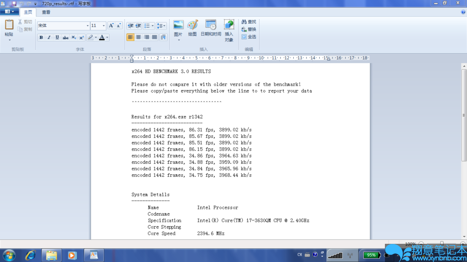
Task: Open the Customize Quick Access Toolbar arrow
Action: [x=35, y=4]
